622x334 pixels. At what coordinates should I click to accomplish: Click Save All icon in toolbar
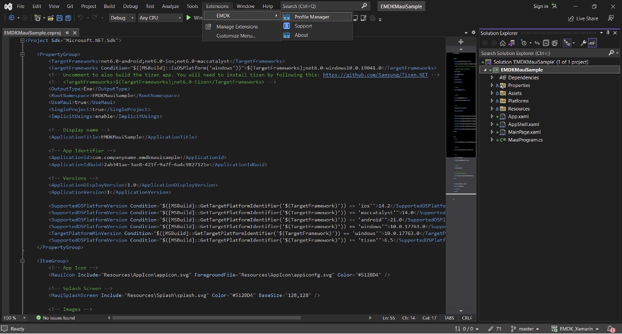coord(68,18)
